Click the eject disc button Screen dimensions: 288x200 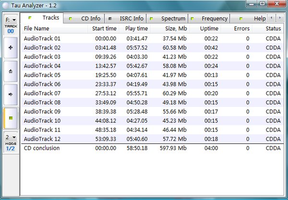[x=11, y=71]
